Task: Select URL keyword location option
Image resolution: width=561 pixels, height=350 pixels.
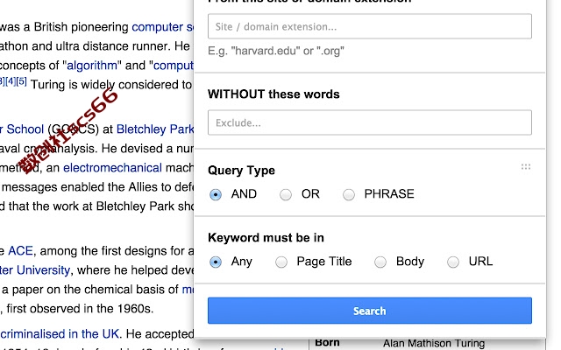Action: click(x=453, y=262)
